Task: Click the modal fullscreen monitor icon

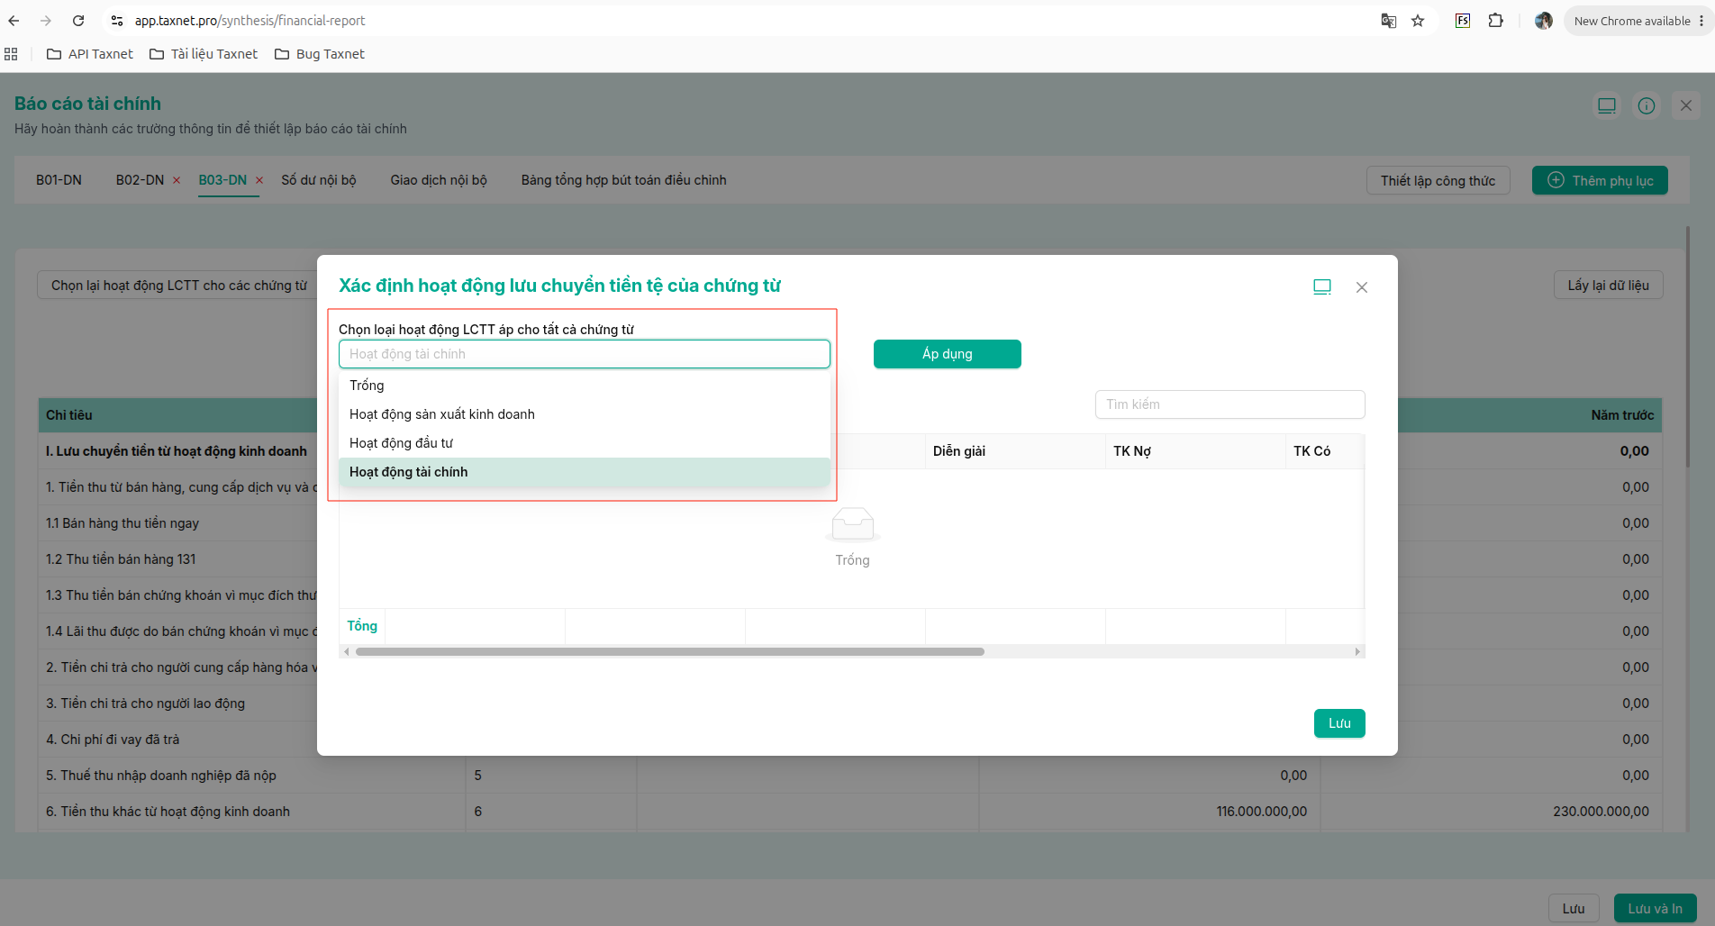Action: tap(1321, 287)
